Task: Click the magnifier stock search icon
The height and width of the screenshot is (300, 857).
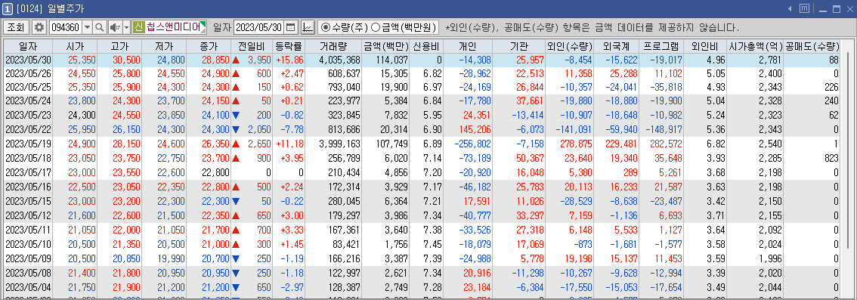Action: click(100, 26)
